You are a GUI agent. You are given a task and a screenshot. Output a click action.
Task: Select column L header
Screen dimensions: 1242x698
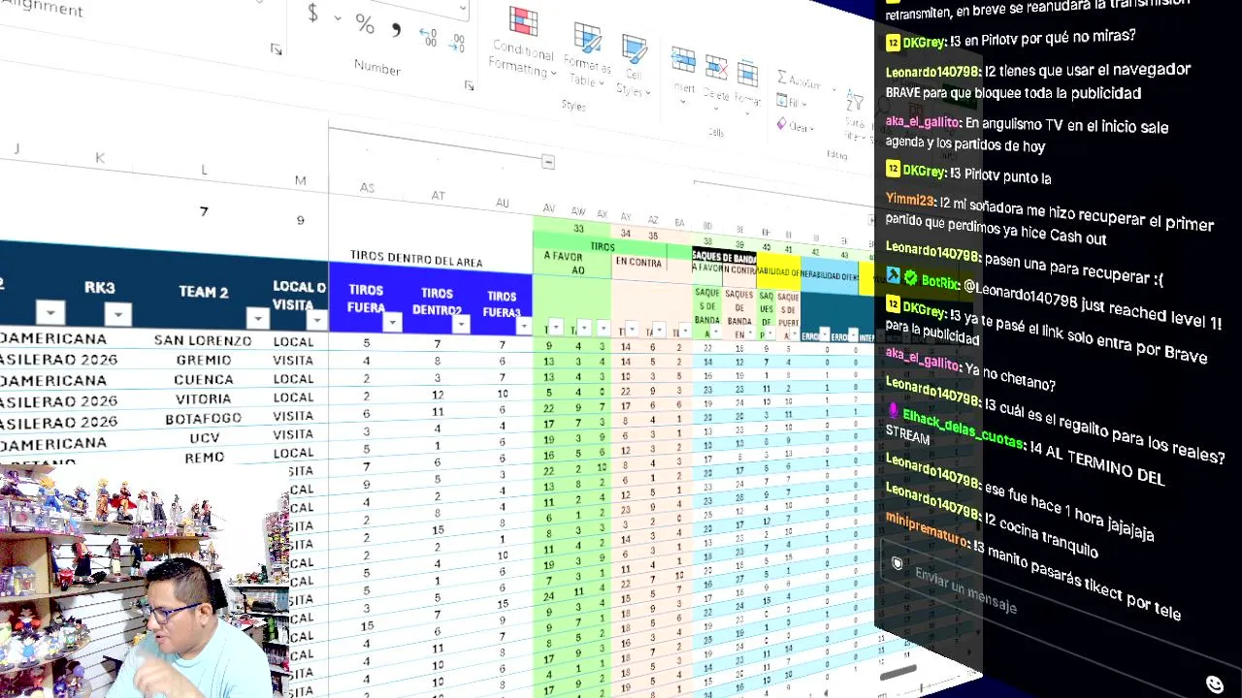(x=204, y=170)
